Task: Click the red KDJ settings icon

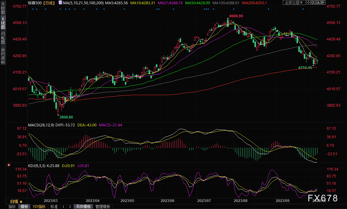Action: point(9,165)
